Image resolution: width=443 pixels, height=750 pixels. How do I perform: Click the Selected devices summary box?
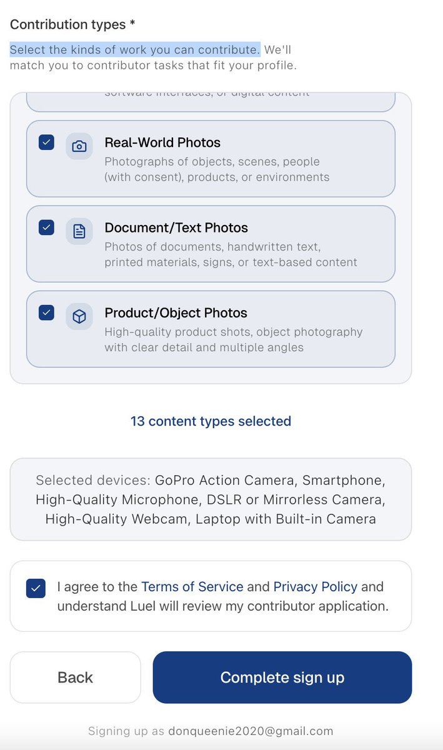(211, 499)
